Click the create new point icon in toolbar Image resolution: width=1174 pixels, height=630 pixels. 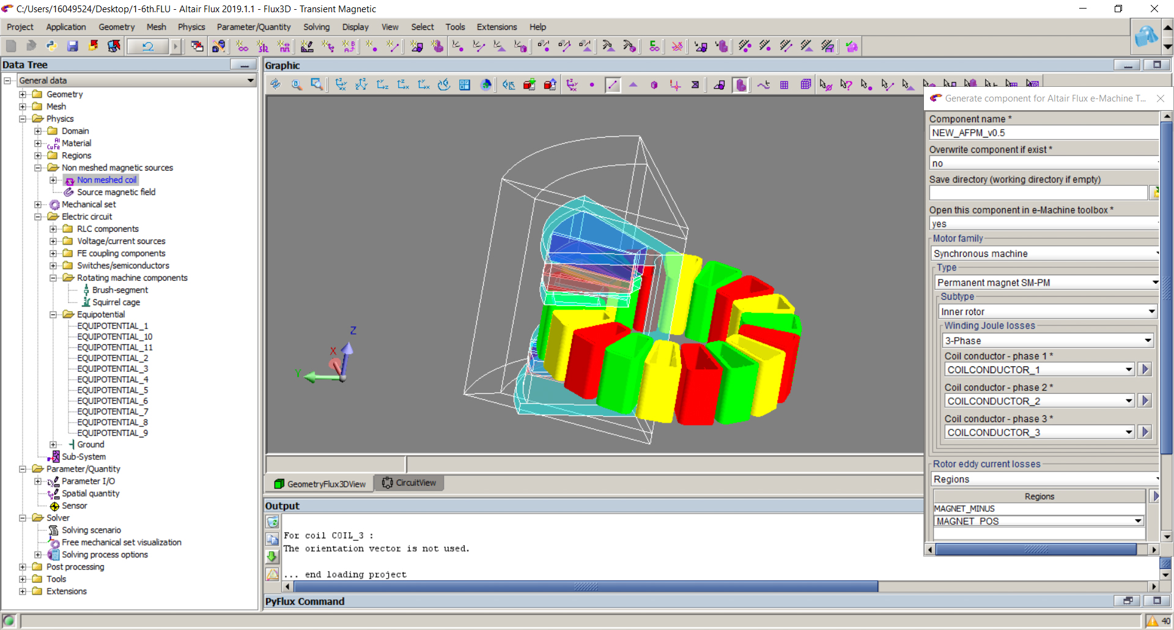371,46
